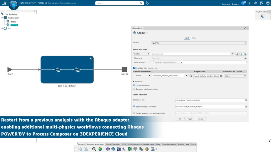This screenshot has width=271, height=152.
Task: Expand the Abaqus Editor dialog
Action: (x=245, y=28)
